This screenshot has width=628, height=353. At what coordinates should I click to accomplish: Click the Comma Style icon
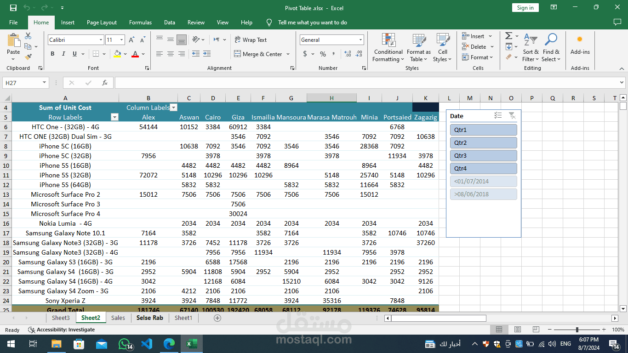(334, 54)
